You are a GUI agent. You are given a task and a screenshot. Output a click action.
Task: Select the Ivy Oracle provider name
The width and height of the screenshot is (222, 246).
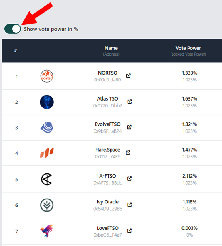pos(107,202)
